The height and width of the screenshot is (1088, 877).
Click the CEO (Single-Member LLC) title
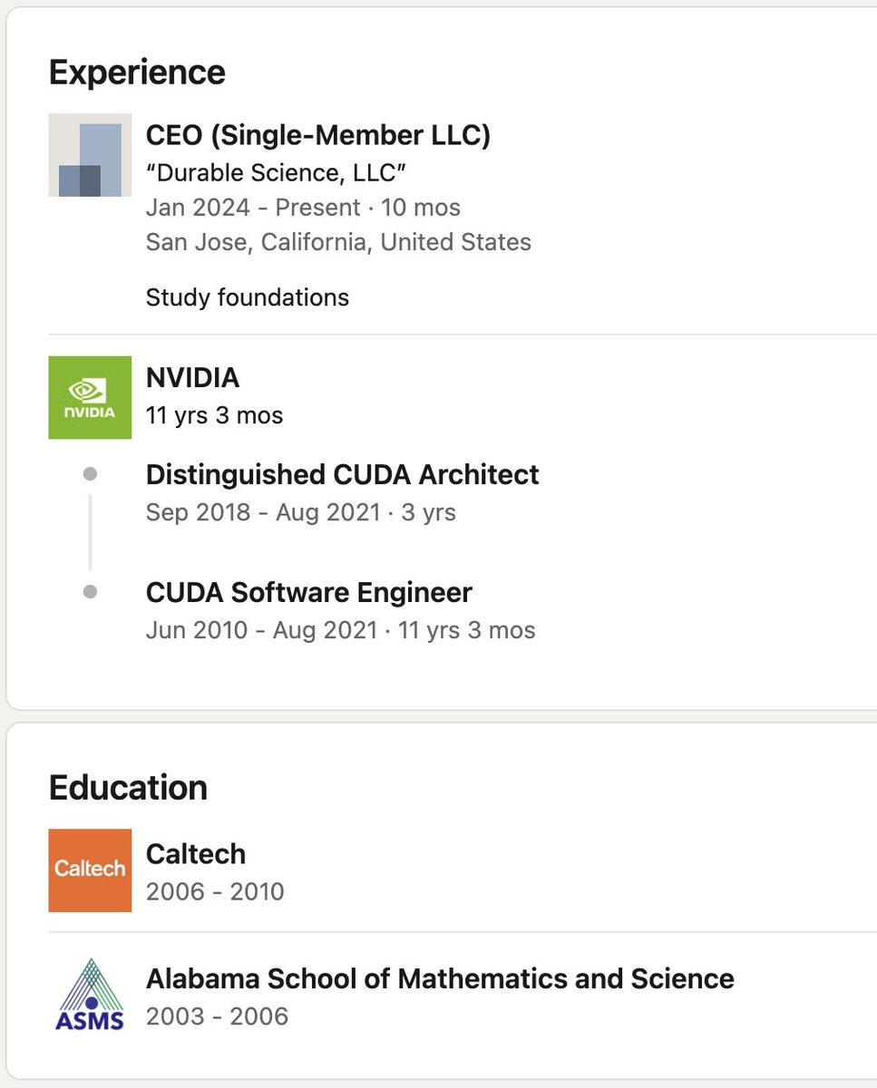click(318, 136)
